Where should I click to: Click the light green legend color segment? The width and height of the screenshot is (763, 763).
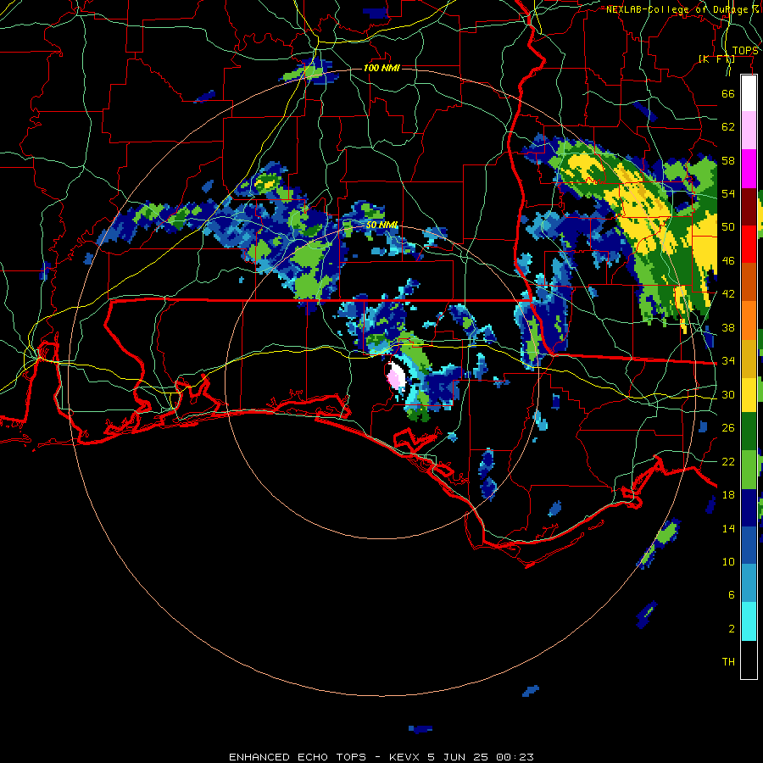[749, 470]
